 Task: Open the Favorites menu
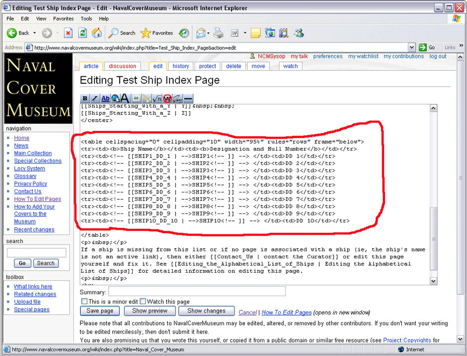(63, 18)
